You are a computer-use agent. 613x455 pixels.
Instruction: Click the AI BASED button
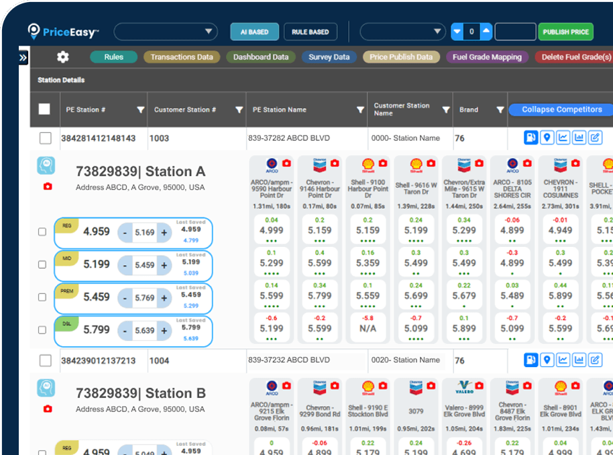pos(254,32)
